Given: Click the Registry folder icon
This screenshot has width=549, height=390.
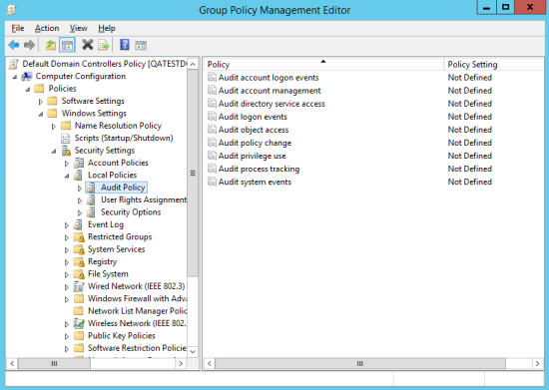Looking at the screenshot, I should (79, 262).
